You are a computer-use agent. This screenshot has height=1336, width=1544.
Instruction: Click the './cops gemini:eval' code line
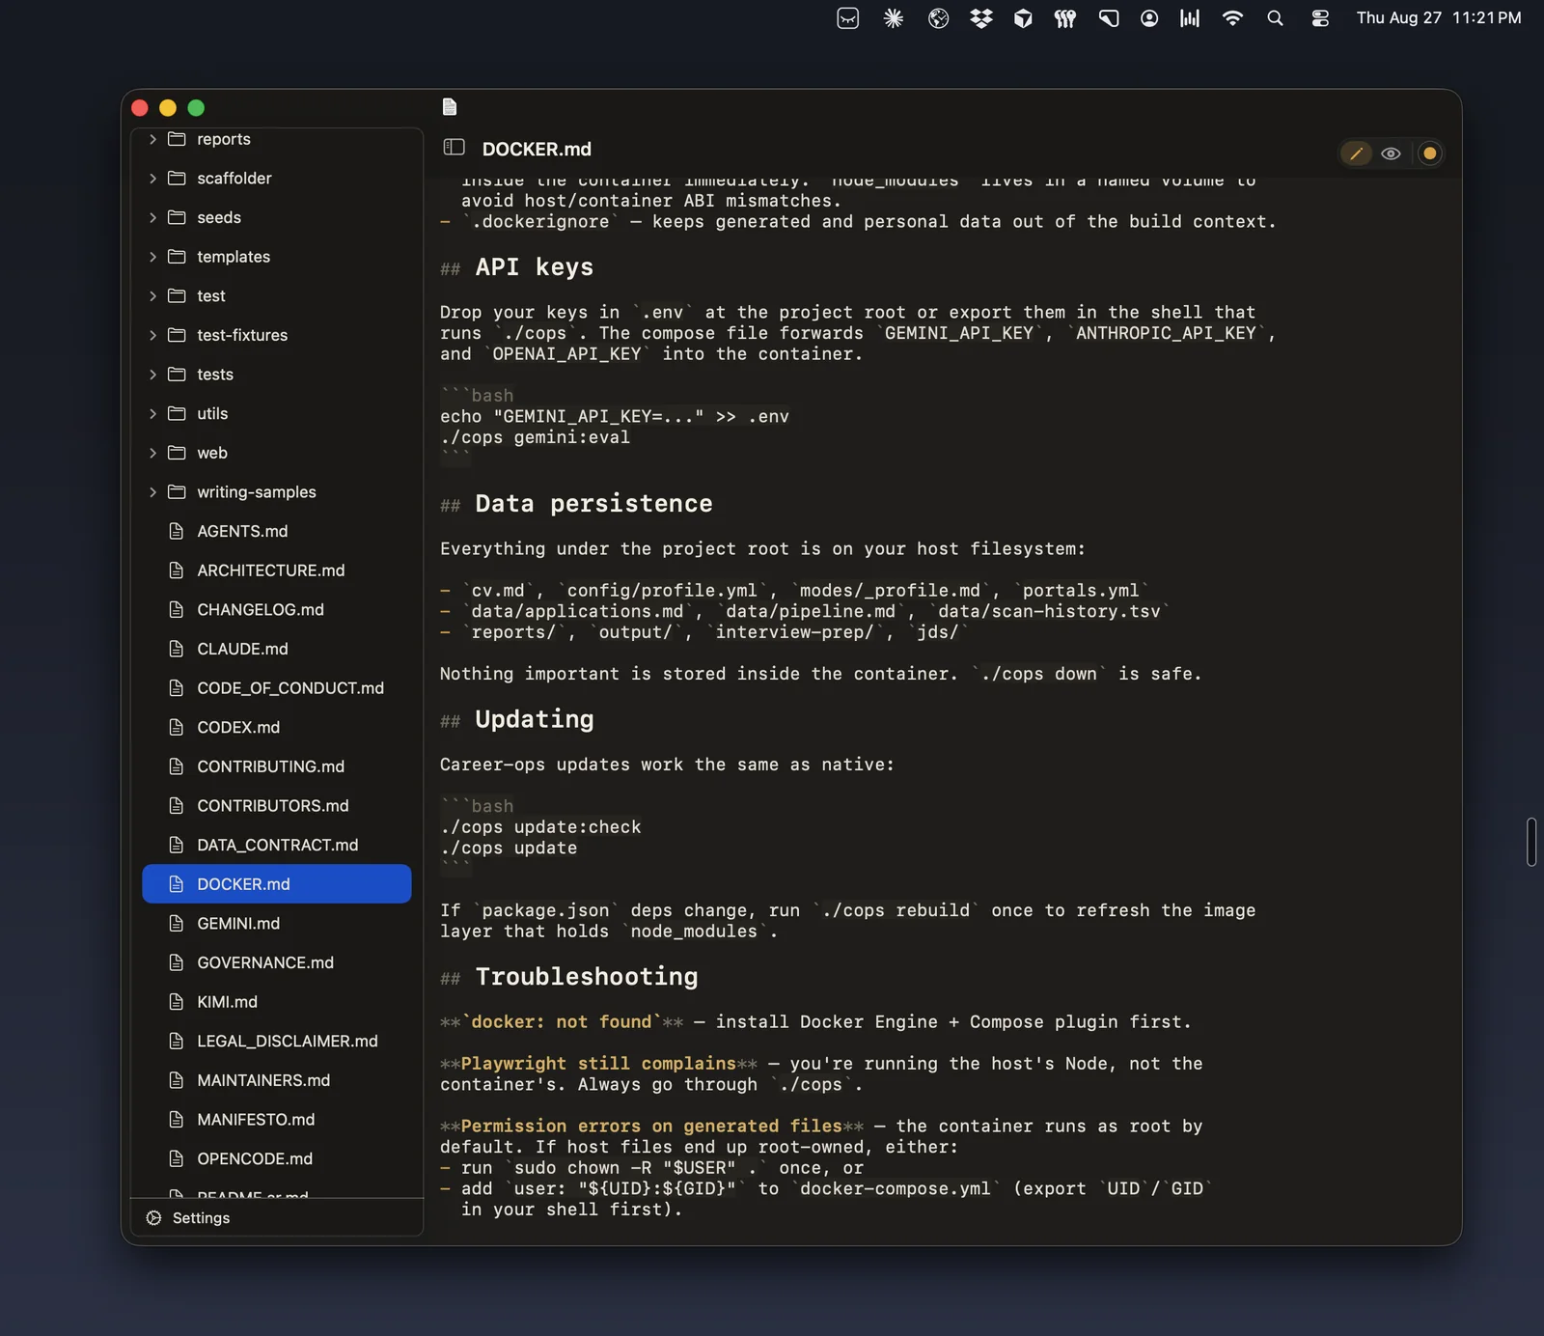pos(535,437)
